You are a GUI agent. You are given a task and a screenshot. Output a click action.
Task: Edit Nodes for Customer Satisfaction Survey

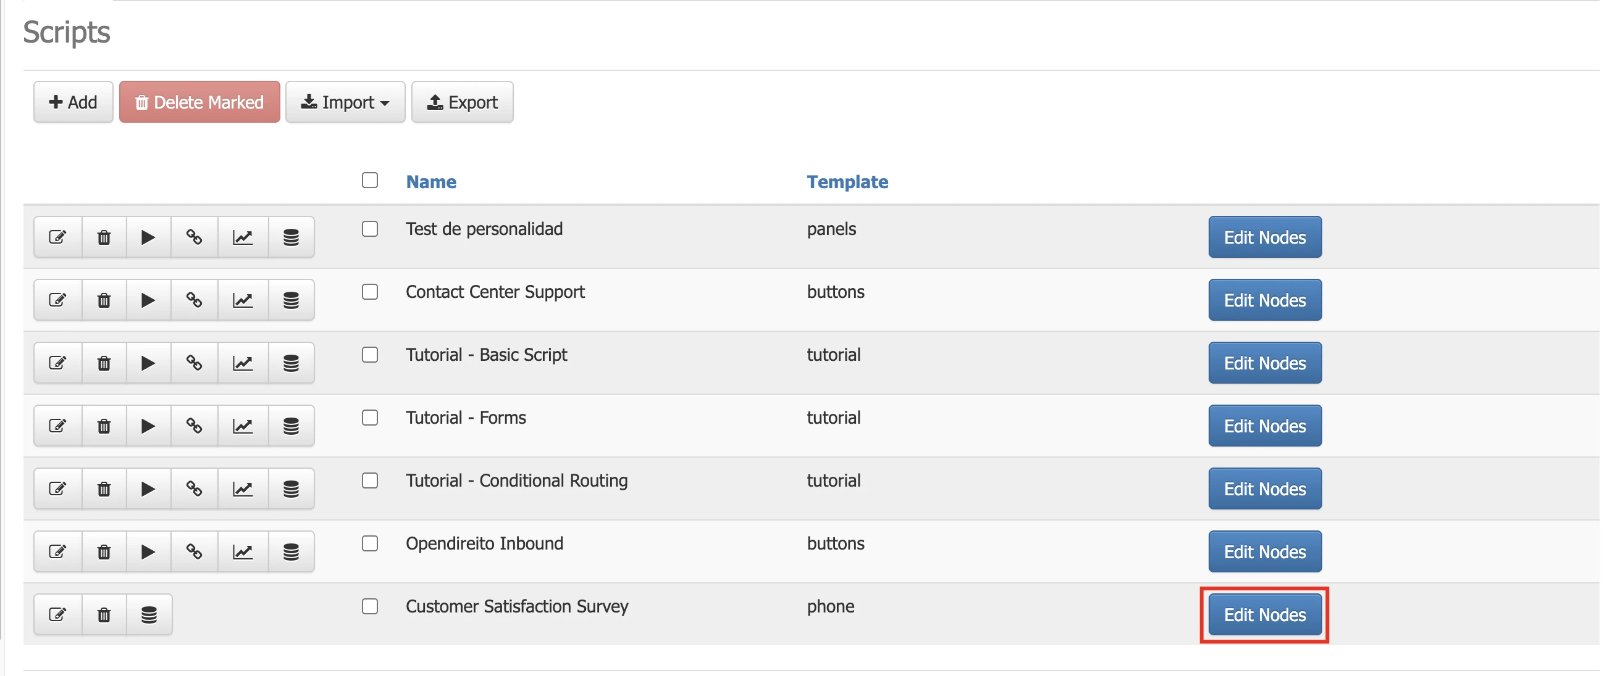(x=1264, y=615)
